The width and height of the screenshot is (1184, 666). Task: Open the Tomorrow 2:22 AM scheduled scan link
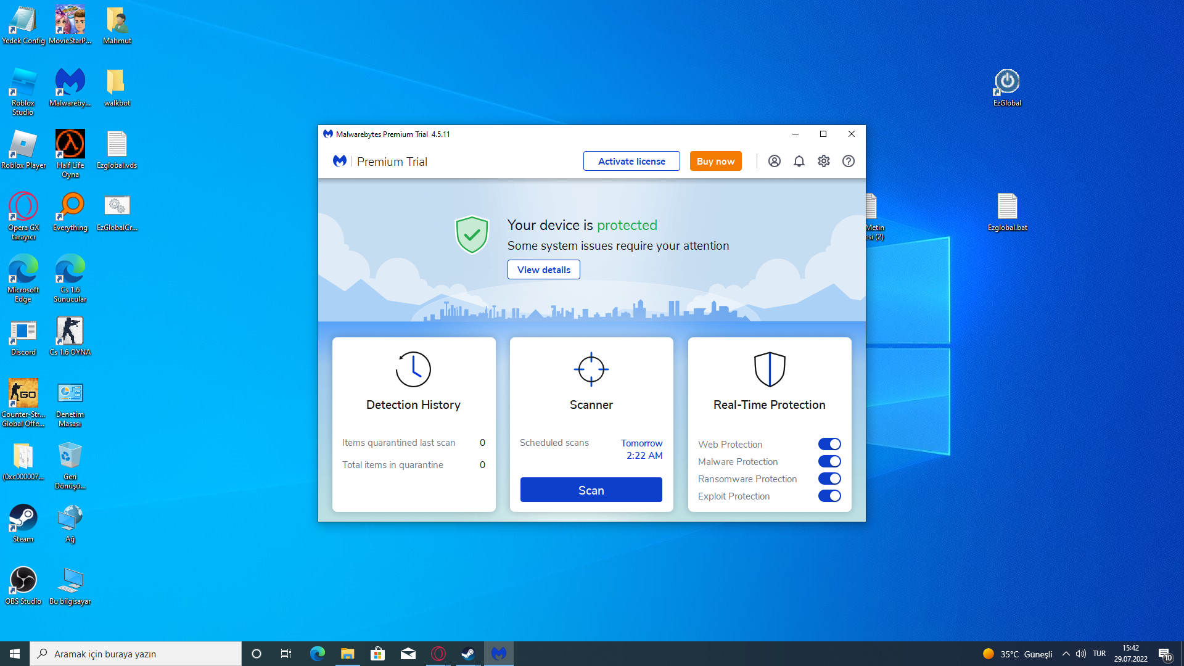(641, 449)
